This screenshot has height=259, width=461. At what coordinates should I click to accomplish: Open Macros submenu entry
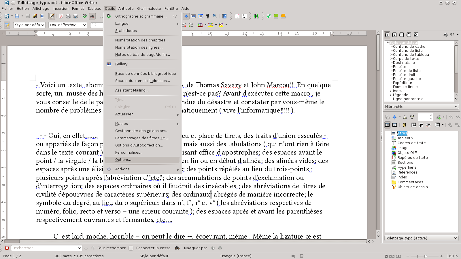click(x=142, y=124)
